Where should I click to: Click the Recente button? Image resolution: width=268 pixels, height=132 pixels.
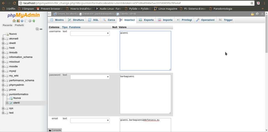click(x=8, y=25)
